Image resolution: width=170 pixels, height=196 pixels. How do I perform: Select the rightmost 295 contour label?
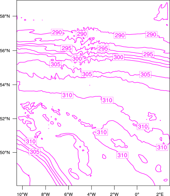point(148,54)
